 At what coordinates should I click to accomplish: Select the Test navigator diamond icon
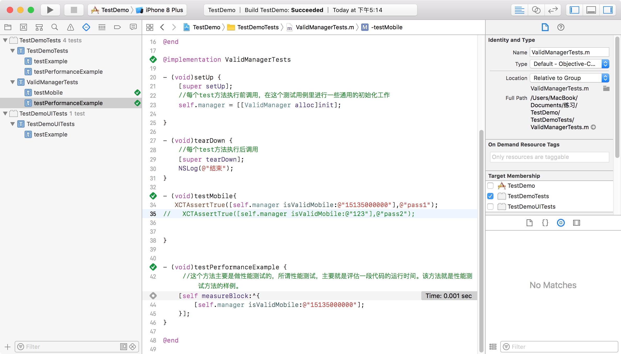(x=86, y=27)
